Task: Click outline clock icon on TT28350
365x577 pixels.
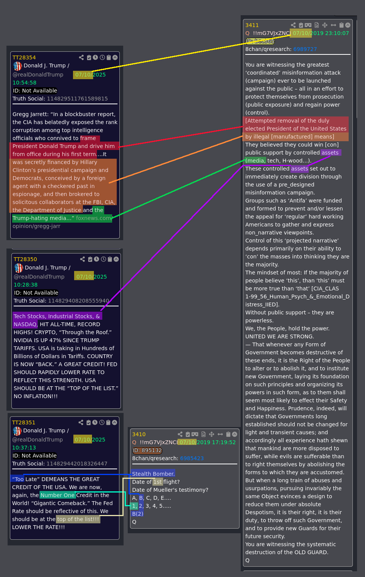Action: pos(103,259)
